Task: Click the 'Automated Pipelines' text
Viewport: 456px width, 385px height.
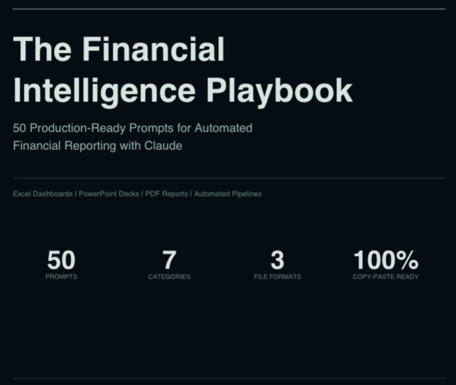Action: [x=228, y=194]
